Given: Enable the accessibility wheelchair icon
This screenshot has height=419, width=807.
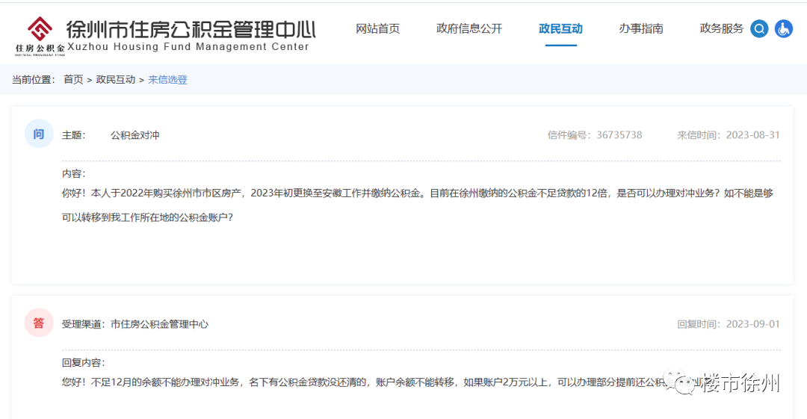Looking at the screenshot, I should coord(784,29).
